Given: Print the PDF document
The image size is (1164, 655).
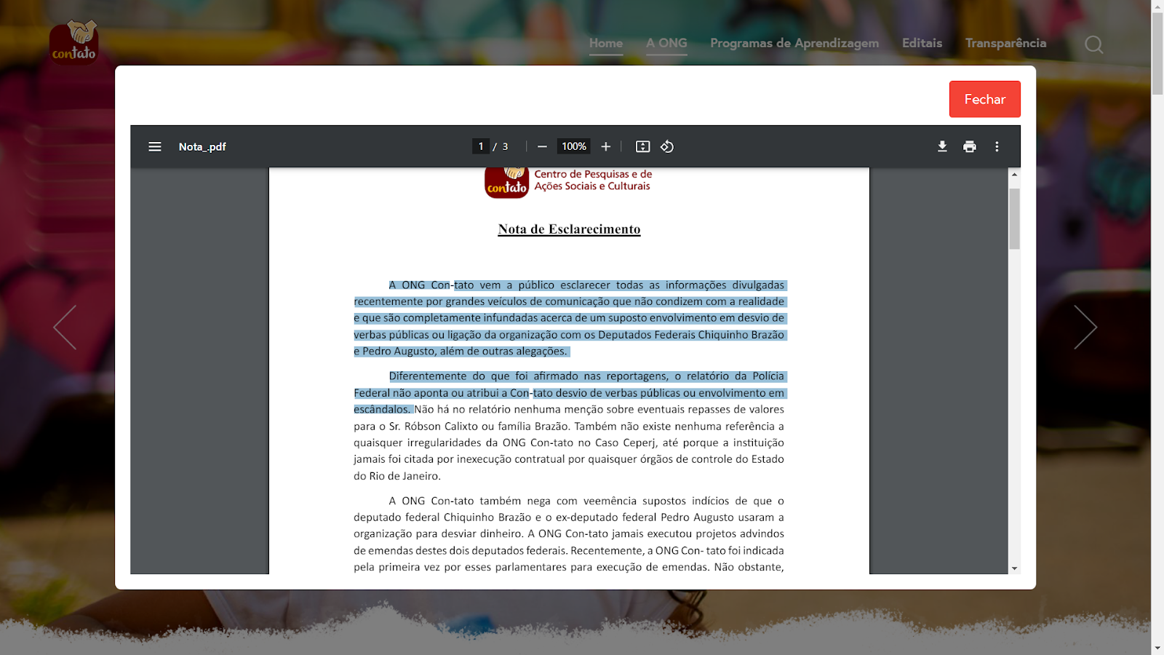Looking at the screenshot, I should (970, 146).
